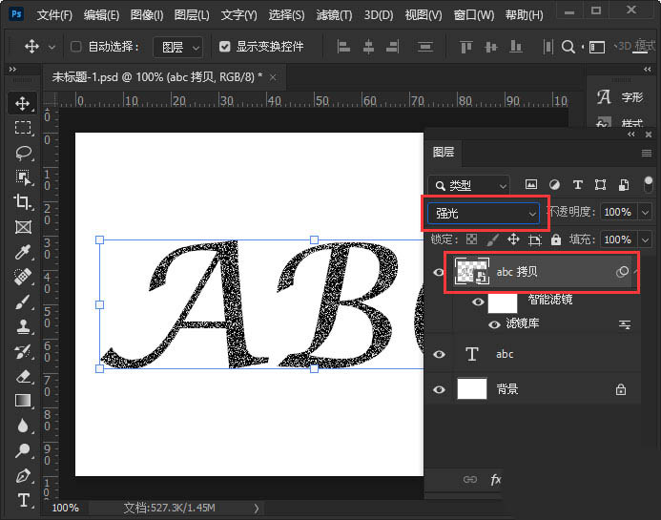The image size is (661, 520).
Task: Open the 滤镜(T) menu
Action: coord(334,15)
